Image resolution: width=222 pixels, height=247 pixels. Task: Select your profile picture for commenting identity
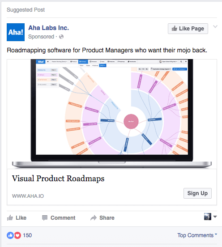[208, 217]
